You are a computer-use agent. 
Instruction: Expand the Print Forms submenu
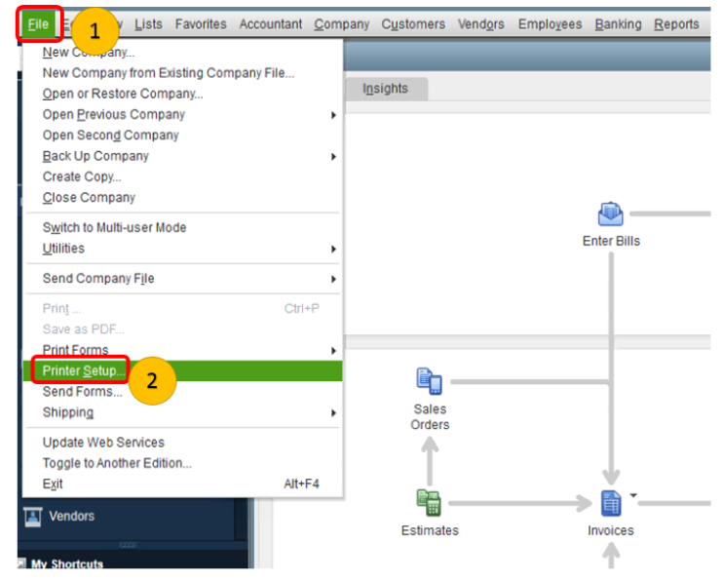pos(333,350)
